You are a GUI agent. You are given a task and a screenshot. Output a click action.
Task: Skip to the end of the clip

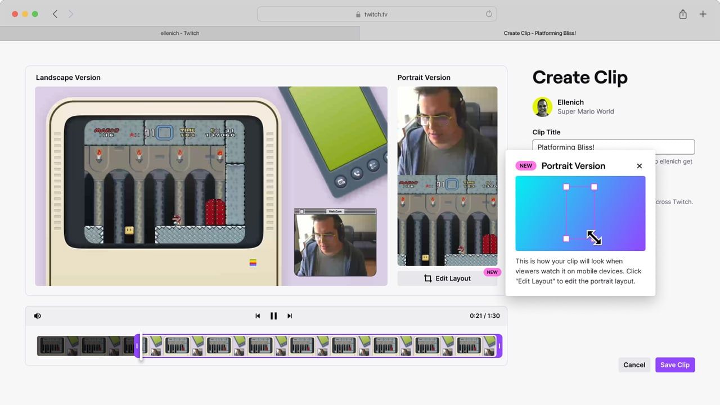(289, 316)
